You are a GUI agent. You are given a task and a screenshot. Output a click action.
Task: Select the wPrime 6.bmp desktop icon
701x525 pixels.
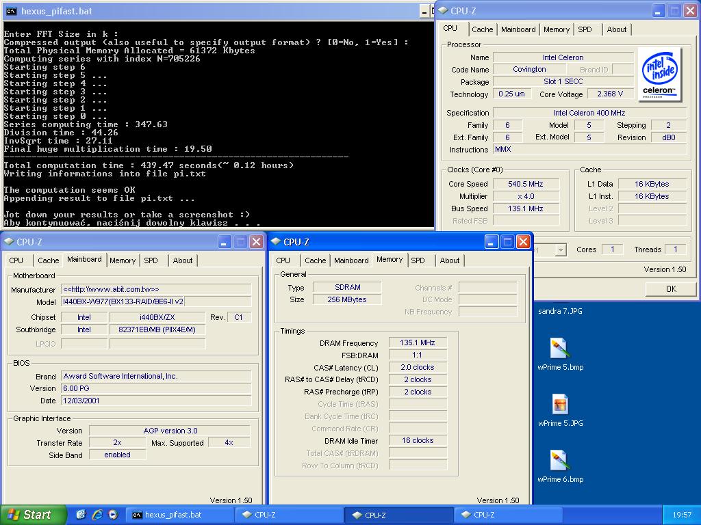point(560,467)
